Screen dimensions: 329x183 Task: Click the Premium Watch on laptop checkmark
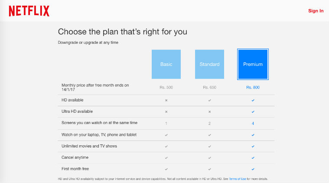253,135
